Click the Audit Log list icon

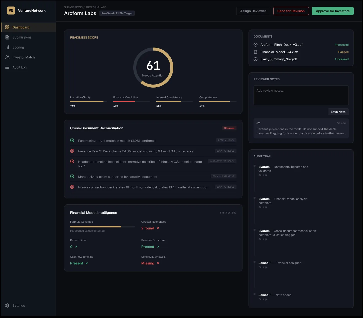pyautogui.click(x=7, y=67)
